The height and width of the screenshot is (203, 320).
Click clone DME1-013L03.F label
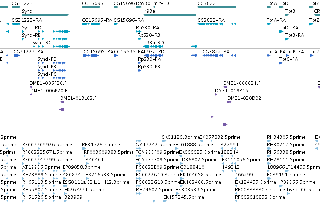(x=78, y=98)
